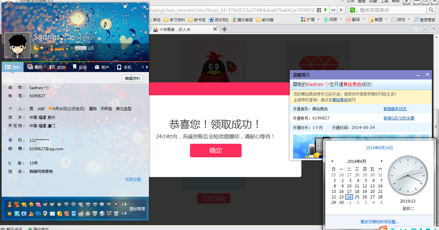Open the 权限设置 link

pyautogui.click(x=133, y=179)
